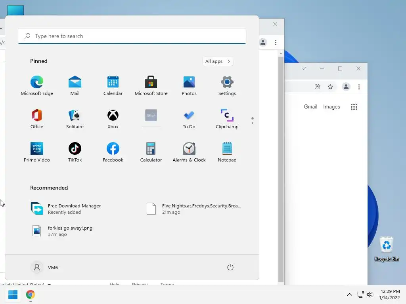Launch the Xbox app

pos(113,119)
